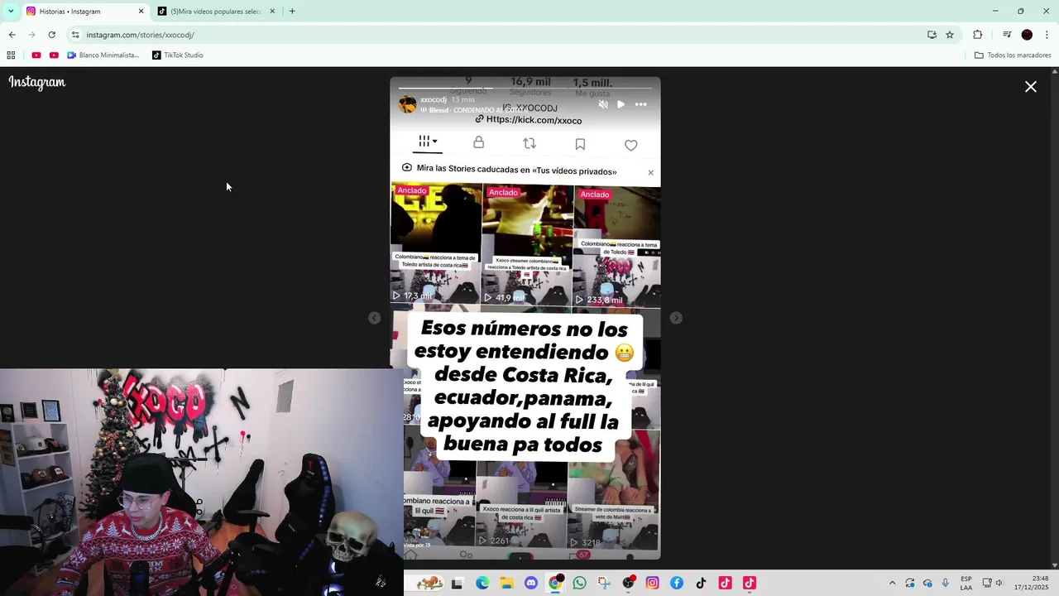Expand the Todos los marcadores folder
The width and height of the screenshot is (1059, 596).
(x=1013, y=55)
